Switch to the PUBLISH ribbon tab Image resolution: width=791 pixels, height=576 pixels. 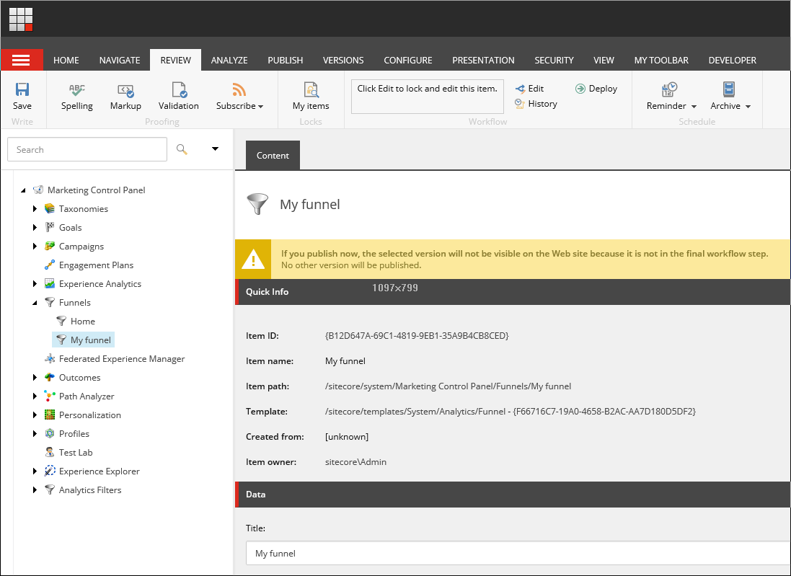click(286, 60)
